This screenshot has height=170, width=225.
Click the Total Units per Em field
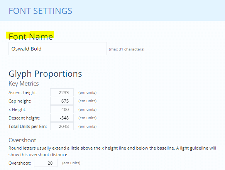tap(62, 126)
